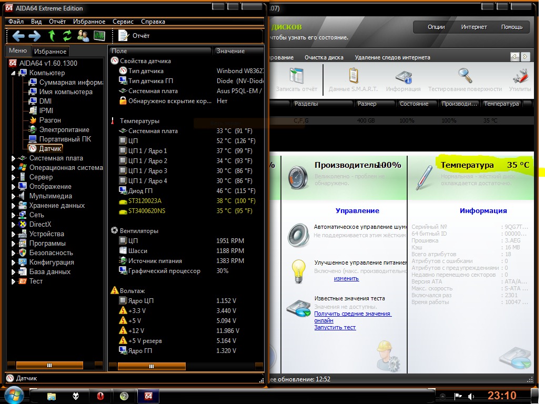Select the ST3400620NS temperature row
This screenshot has height=404, width=545.
[x=186, y=211]
